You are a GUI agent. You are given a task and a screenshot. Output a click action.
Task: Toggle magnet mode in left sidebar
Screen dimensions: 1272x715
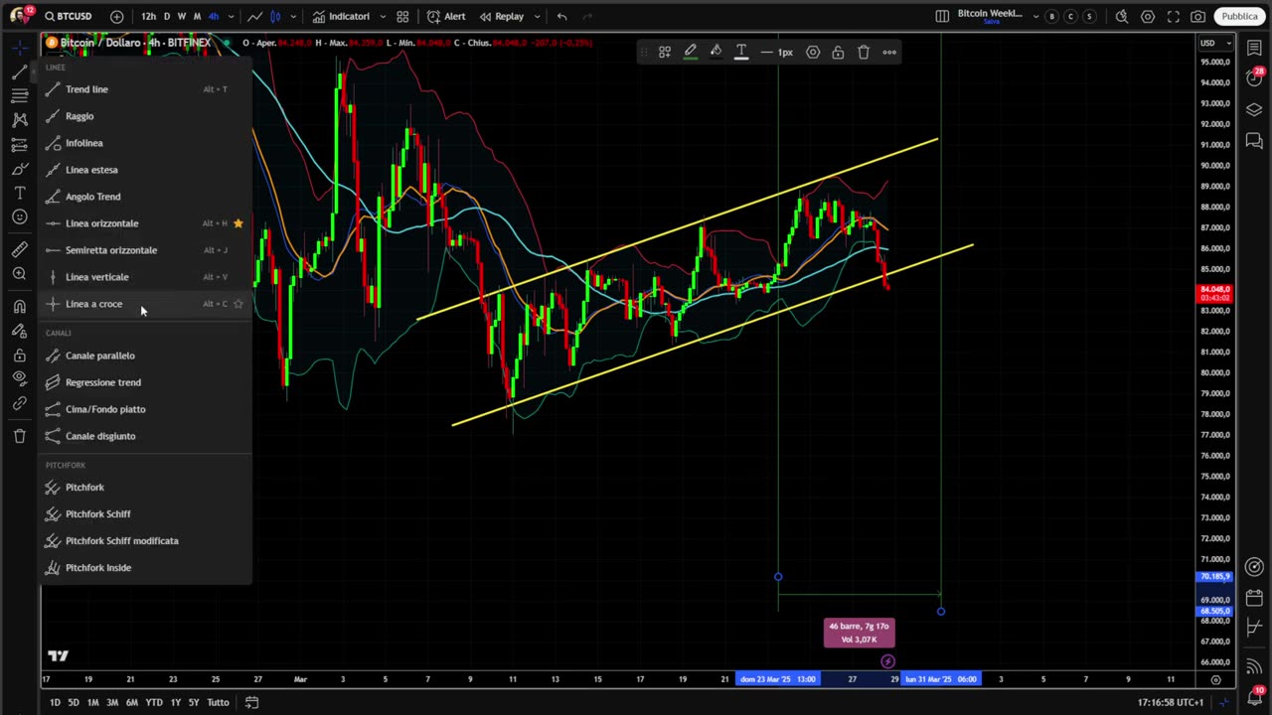19,307
